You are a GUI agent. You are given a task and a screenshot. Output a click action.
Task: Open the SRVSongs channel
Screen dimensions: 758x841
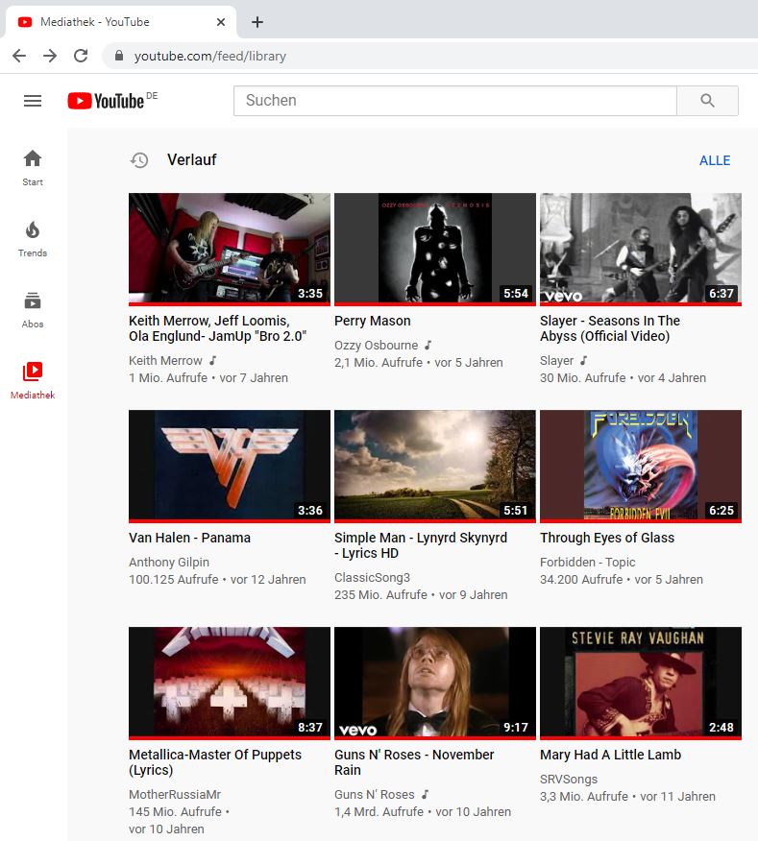point(569,780)
